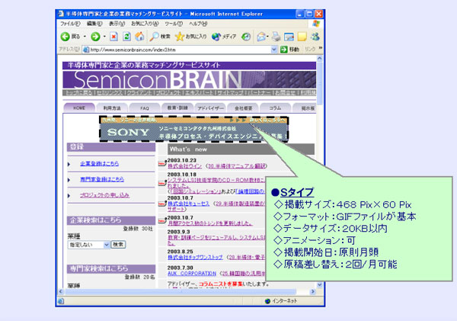
Task: Switch to the 会社概要 tab
Action: coord(243,108)
